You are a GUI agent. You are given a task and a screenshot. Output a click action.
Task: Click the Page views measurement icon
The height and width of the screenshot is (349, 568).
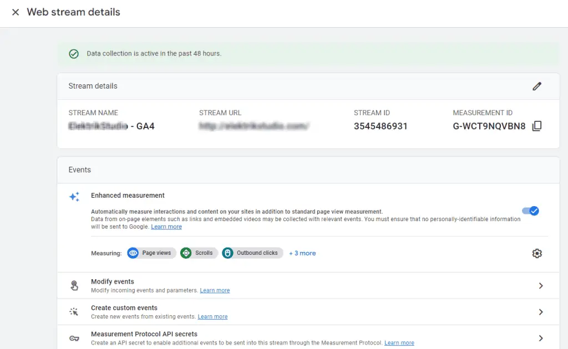(133, 253)
